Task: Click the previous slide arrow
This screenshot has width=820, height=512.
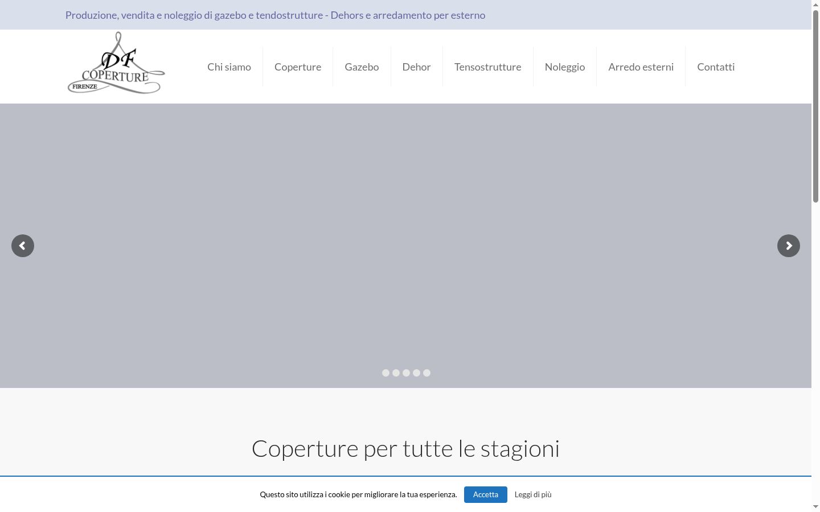Action: (23, 246)
